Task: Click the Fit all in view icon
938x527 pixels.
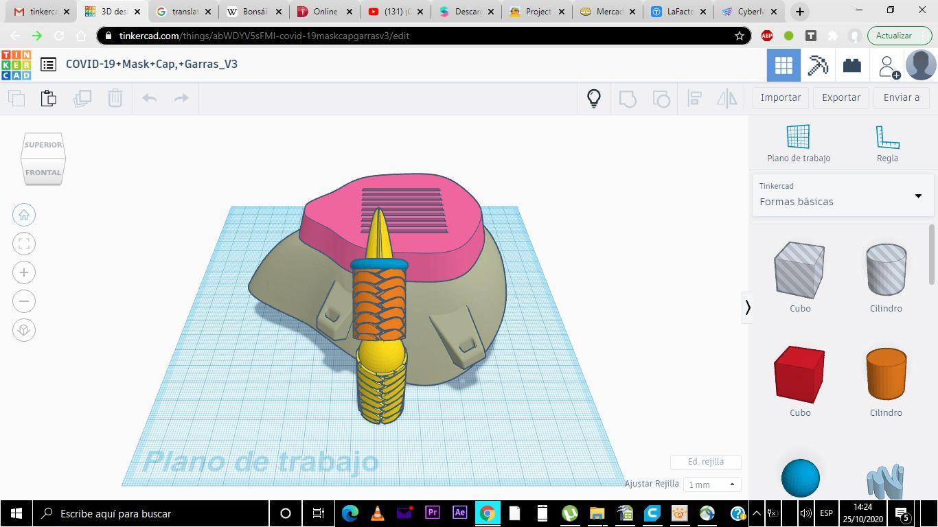Action: (x=24, y=244)
